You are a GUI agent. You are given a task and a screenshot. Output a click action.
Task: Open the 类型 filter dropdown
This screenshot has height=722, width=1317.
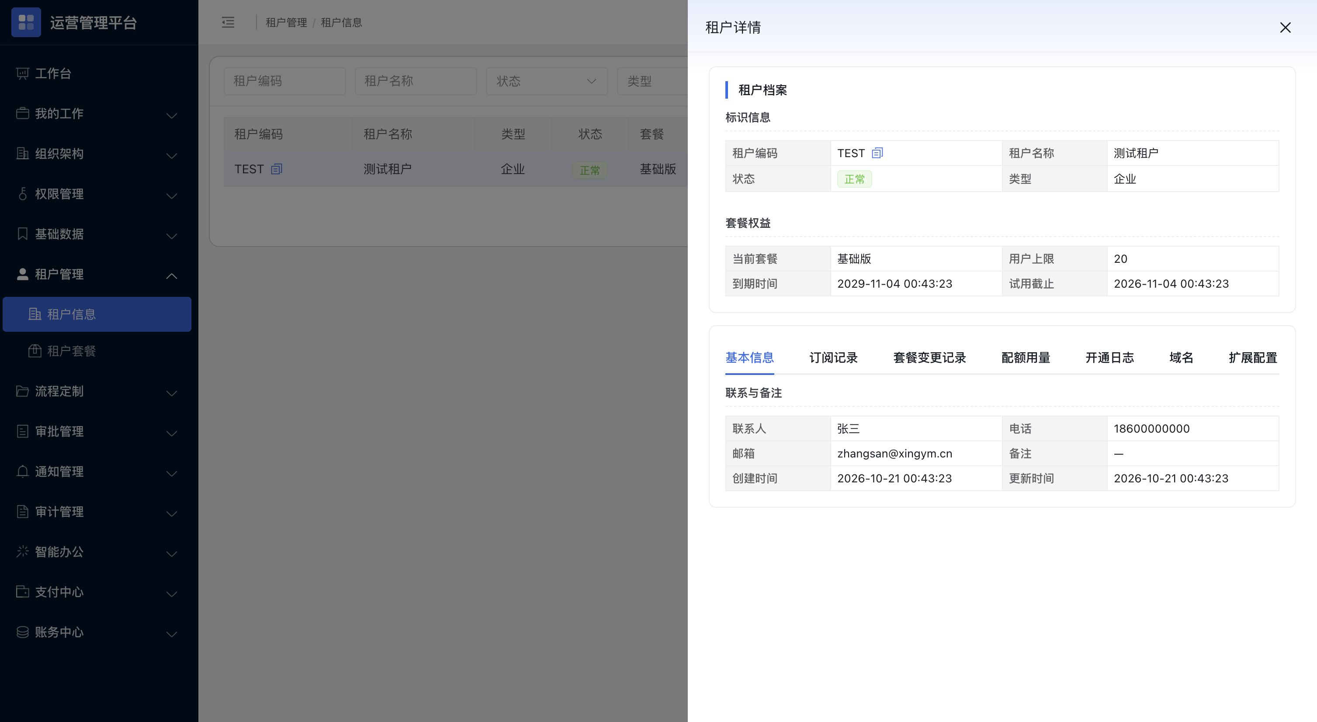(652, 81)
